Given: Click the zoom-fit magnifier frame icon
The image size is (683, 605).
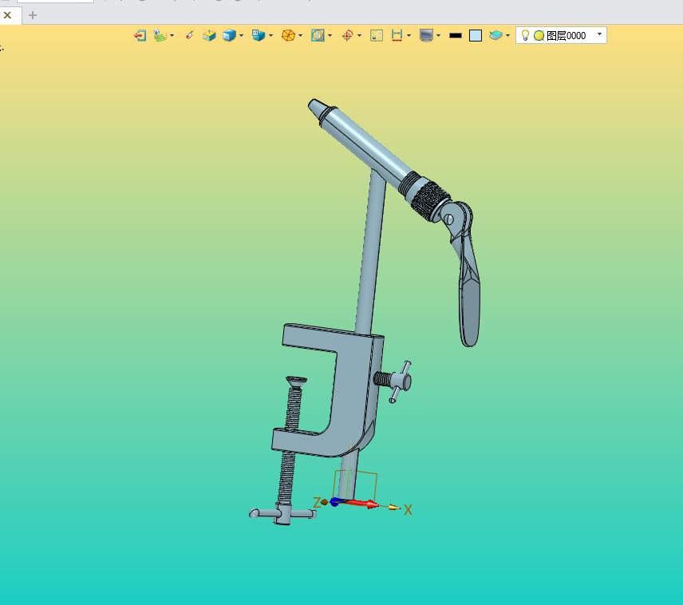Looking at the screenshot, I should point(318,35).
